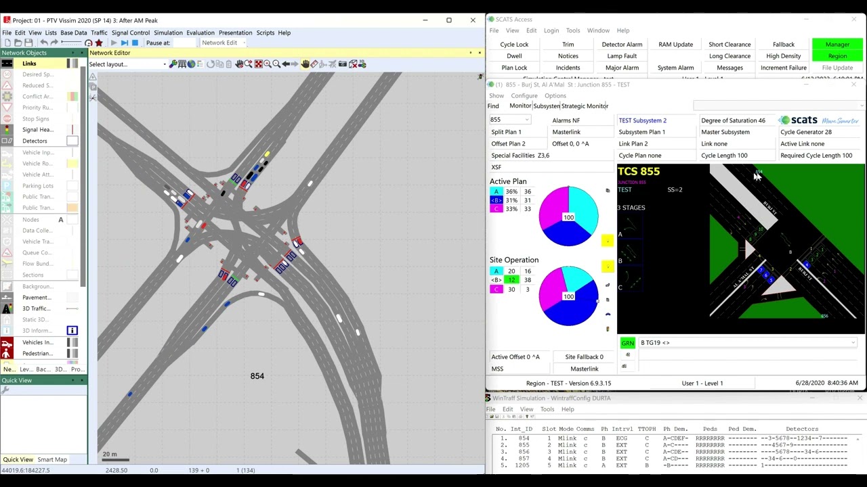The image size is (867, 487).
Task: Toggle background map globe icon
Action: [x=191, y=64]
